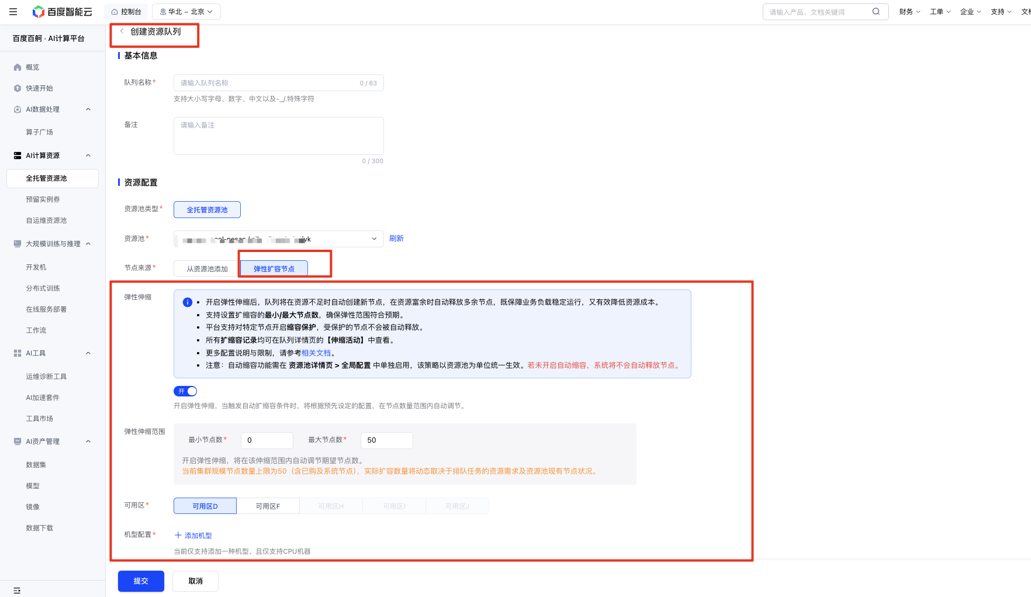
Task: Click the 提交 submit button
Action: (141, 581)
